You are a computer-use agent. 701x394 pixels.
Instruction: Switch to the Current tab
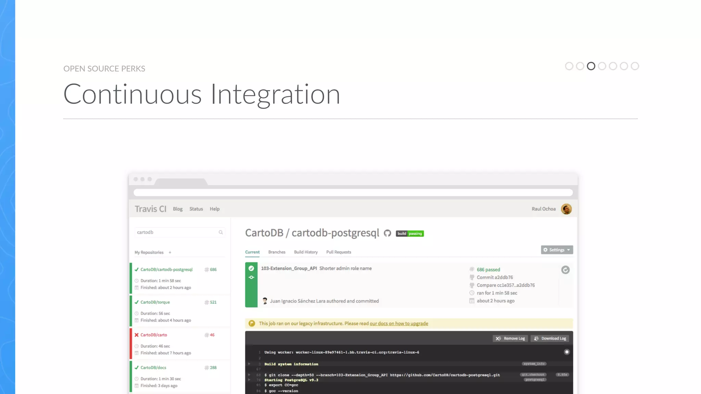click(x=252, y=252)
